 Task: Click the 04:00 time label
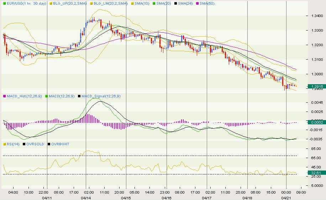coord(13,193)
